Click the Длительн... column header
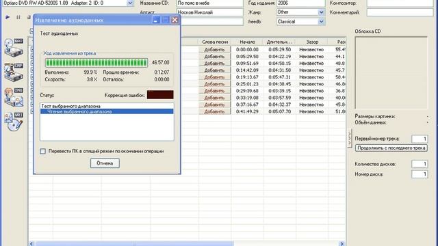 [279, 42]
